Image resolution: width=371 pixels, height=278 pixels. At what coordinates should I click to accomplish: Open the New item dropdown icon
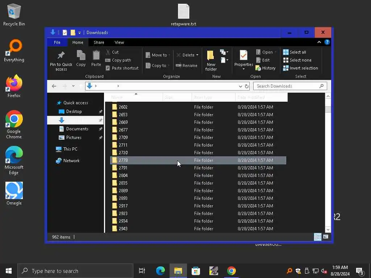tap(224, 52)
